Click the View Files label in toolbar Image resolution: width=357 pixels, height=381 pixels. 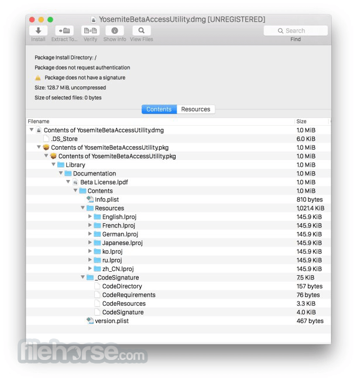click(142, 39)
